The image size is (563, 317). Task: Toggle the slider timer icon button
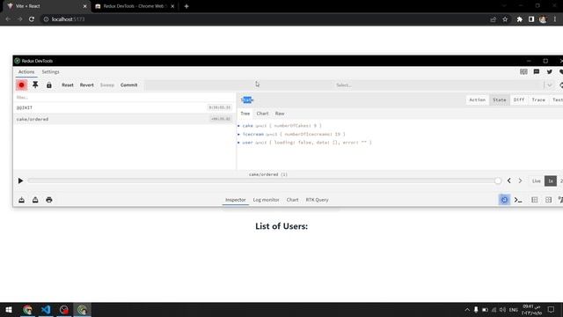coord(504,200)
